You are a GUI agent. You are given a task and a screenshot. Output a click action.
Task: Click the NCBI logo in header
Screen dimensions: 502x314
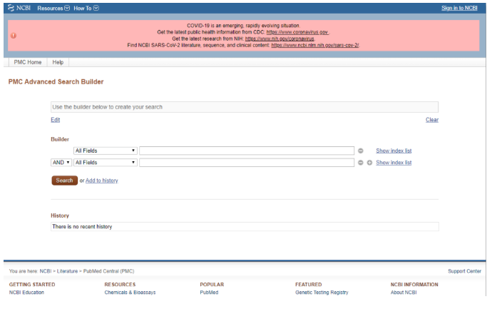point(19,8)
